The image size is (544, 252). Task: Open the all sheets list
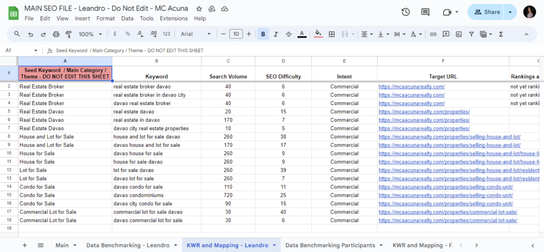(x=40, y=245)
